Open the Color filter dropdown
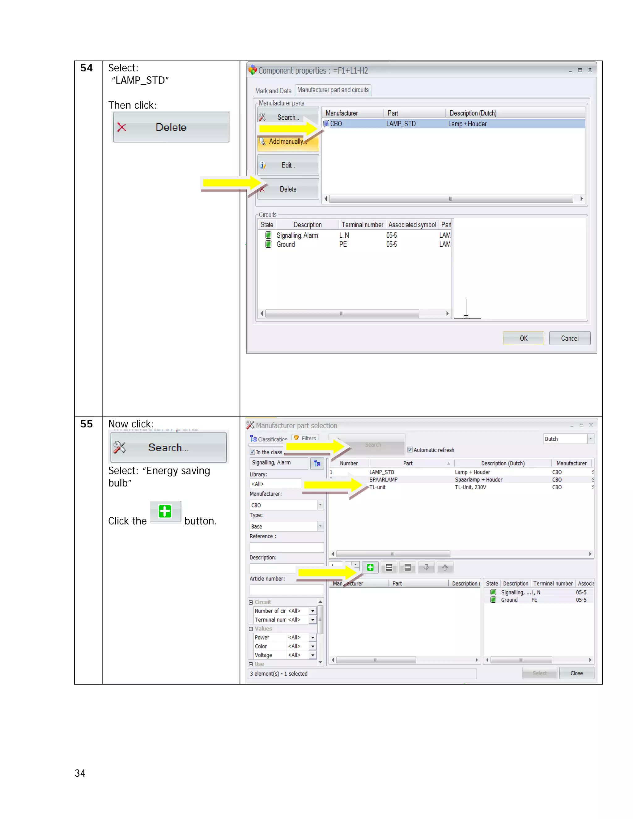Screen dimensions: 633x819 point(313,646)
